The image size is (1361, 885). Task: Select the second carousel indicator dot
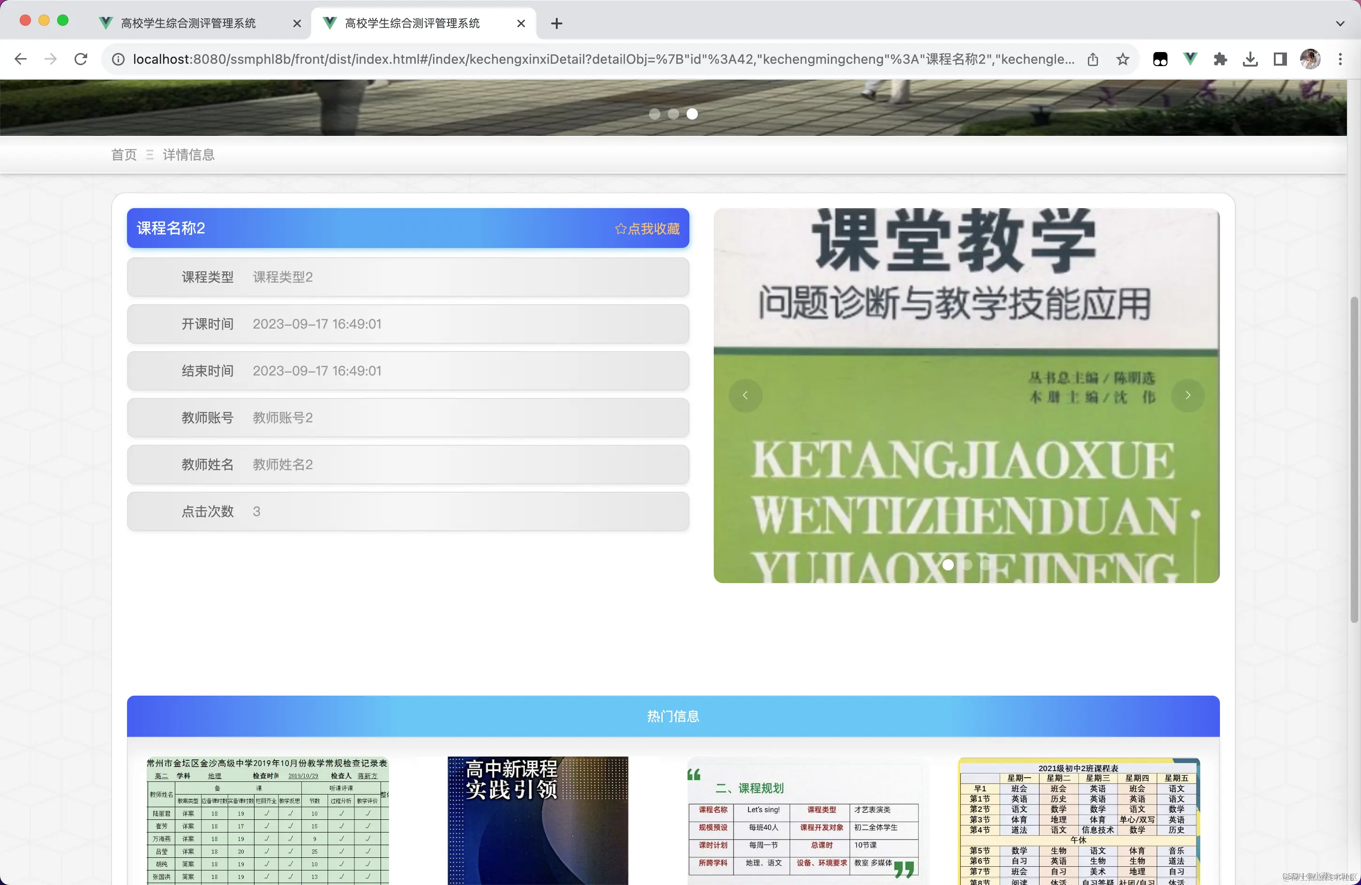coord(673,114)
